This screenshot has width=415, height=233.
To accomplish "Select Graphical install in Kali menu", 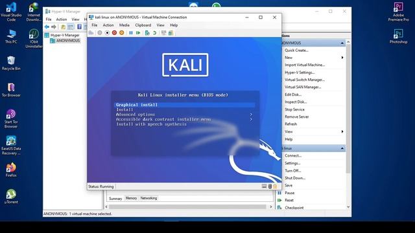I will pos(184,105).
